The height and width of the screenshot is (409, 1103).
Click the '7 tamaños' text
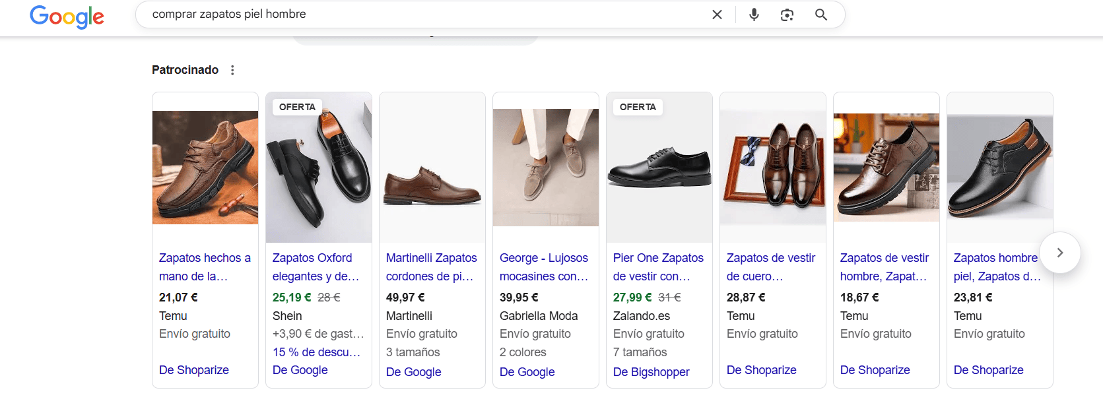pos(640,352)
